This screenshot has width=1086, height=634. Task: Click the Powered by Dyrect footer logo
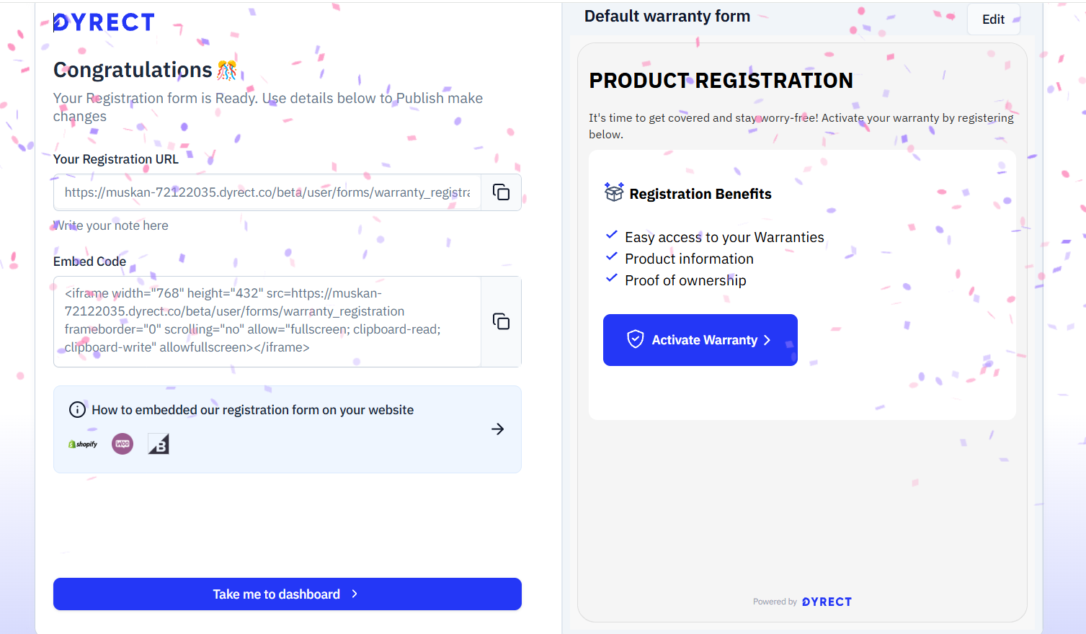[826, 602]
